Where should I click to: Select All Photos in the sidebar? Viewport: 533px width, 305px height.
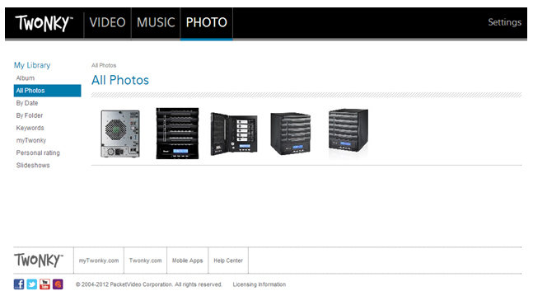point(47,91)
